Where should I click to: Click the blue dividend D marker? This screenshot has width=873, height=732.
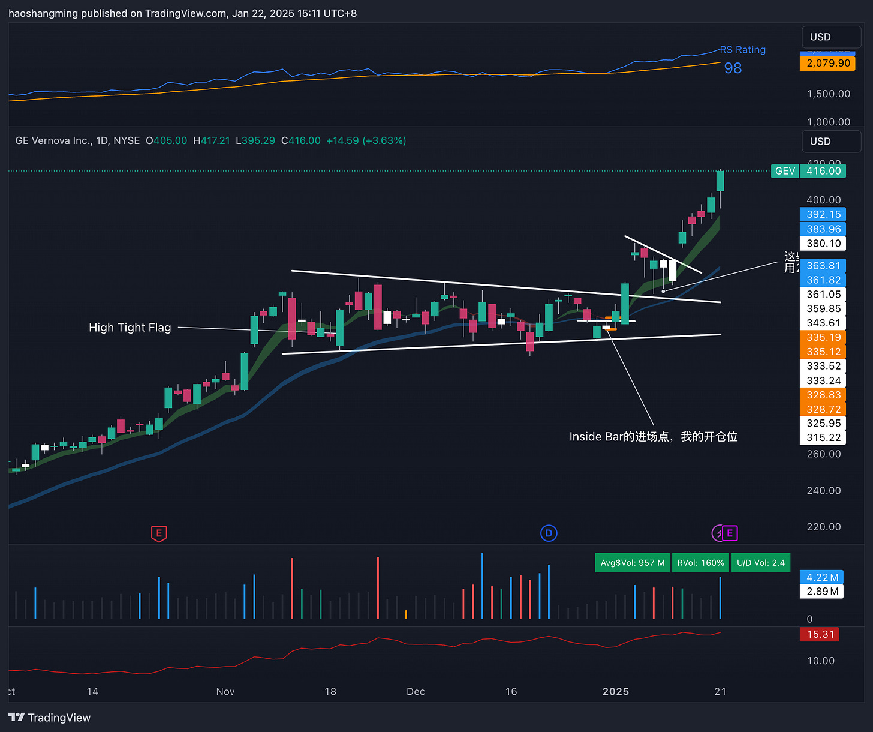[549, 533]
